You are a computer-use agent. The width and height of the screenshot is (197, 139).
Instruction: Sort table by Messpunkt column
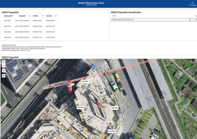coord(8,16)
